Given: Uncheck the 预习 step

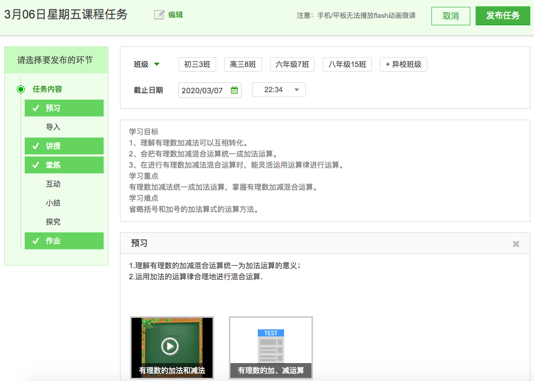Looking at the screenshot, I should (64, 108).
